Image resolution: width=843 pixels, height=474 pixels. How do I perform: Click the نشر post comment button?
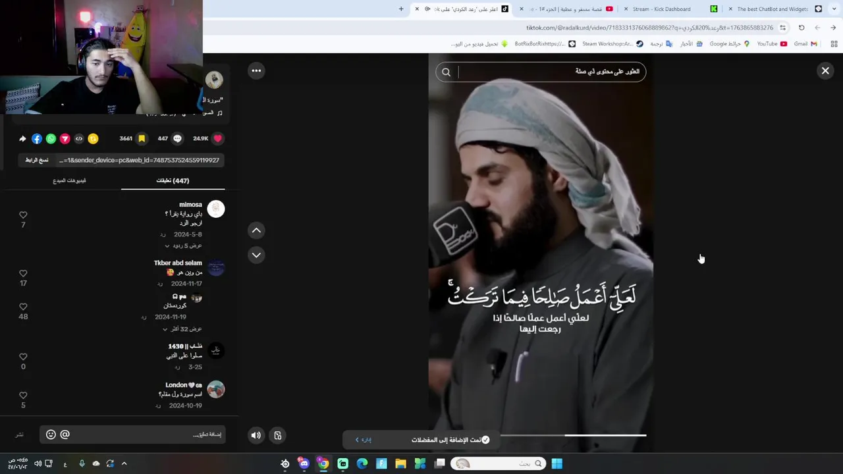20,434
